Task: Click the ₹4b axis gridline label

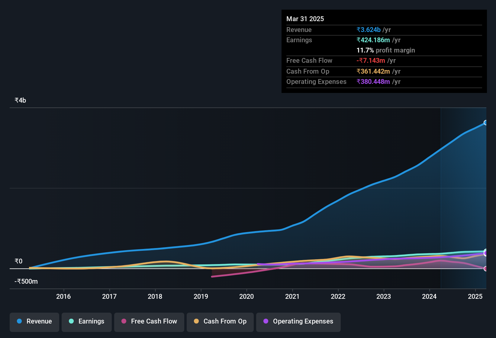Action: [x=20, y=100]
